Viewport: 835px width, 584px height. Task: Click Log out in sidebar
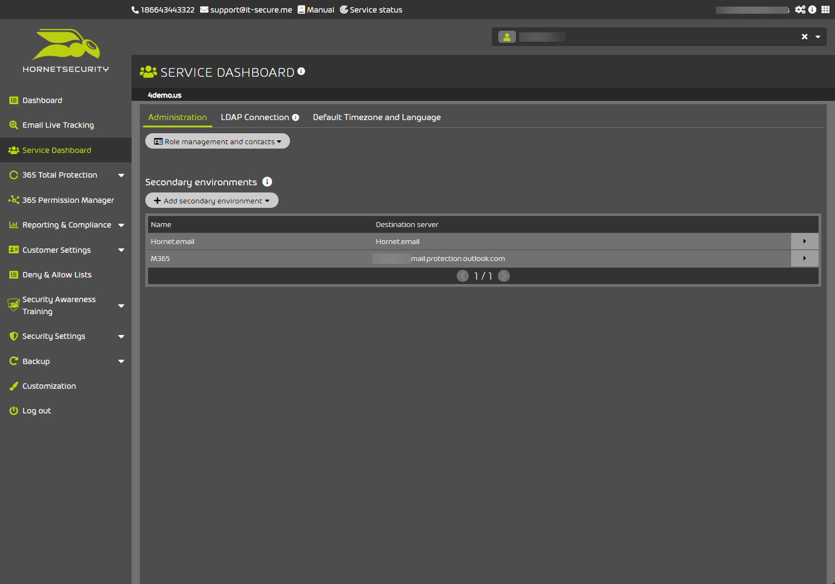[37, 411]
